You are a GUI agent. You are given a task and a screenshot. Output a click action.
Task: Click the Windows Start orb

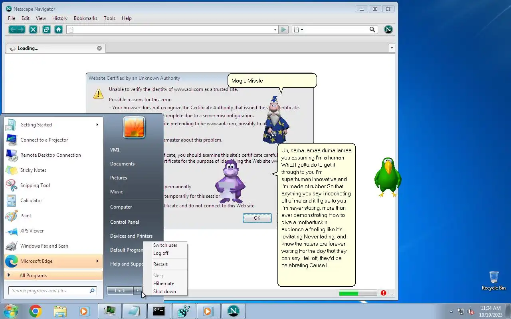(x=10, y=311)
